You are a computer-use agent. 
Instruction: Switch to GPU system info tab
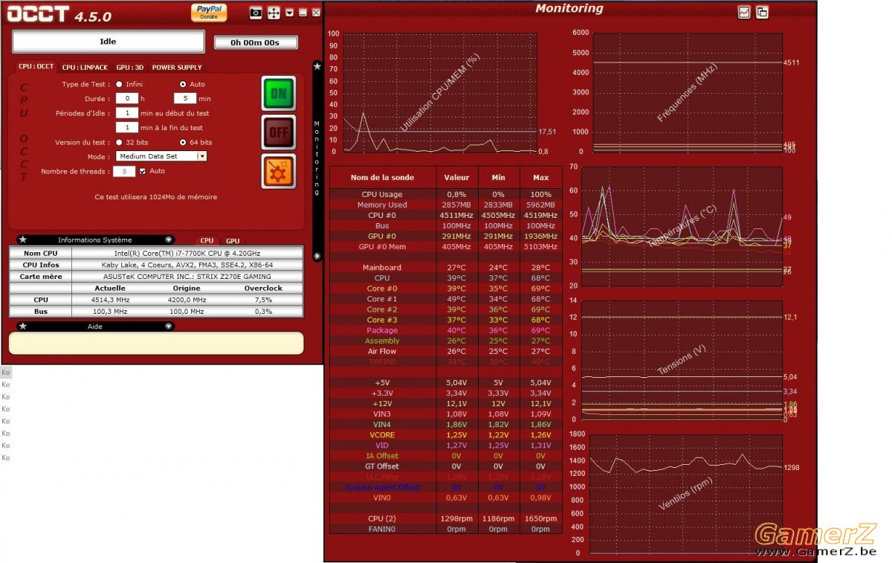coord(233,241)
